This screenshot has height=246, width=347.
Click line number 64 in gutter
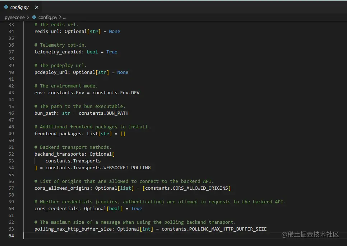11,236
